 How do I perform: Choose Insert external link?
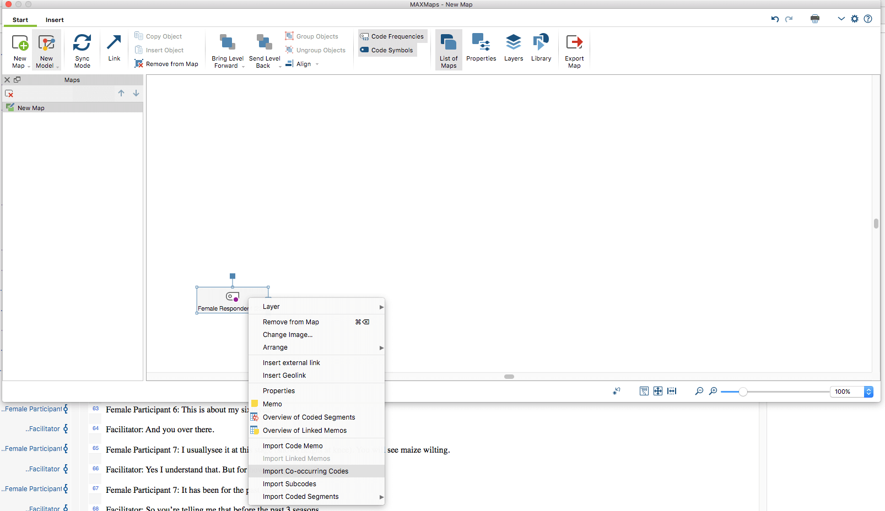316,363
